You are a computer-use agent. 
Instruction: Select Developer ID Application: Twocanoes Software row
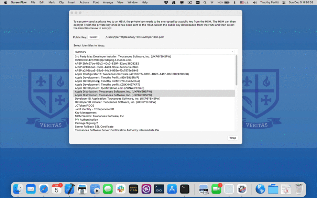[154, 99]
